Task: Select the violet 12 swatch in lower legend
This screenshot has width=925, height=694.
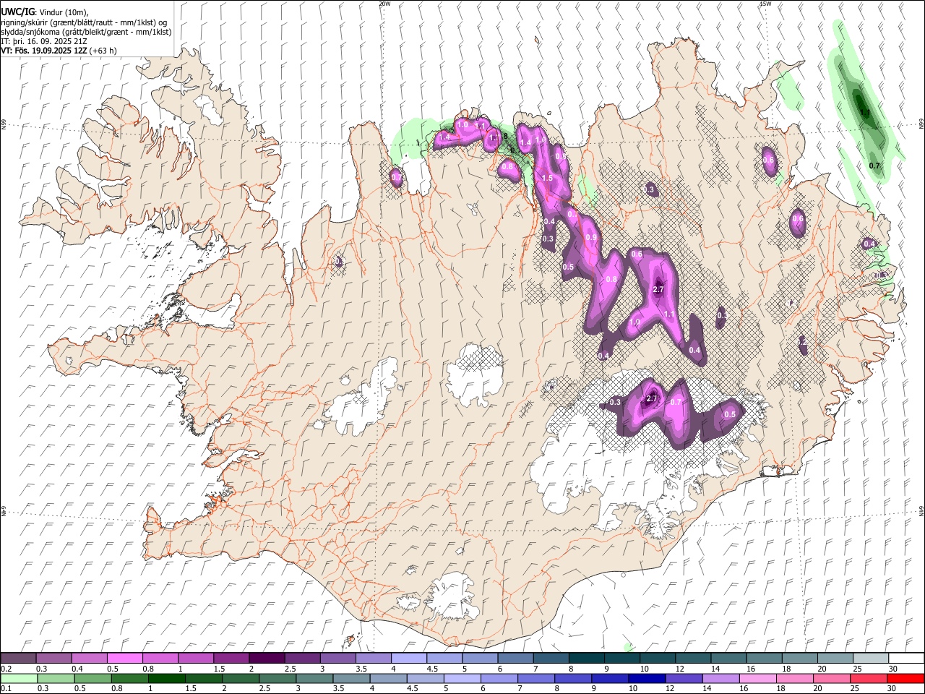Action: tap(684, 679)
